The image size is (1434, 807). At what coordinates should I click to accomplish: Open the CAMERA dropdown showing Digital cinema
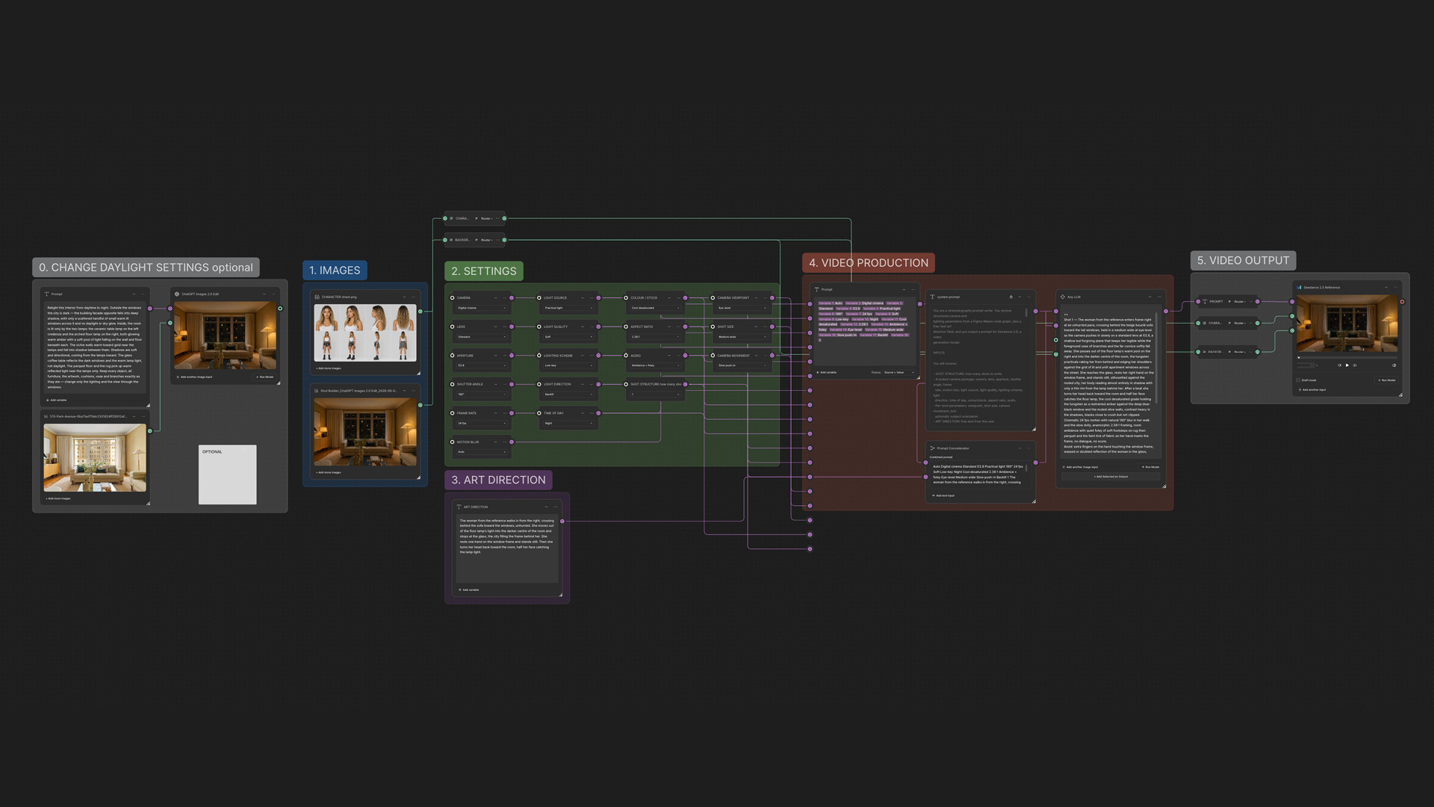(x=482, y=308)
